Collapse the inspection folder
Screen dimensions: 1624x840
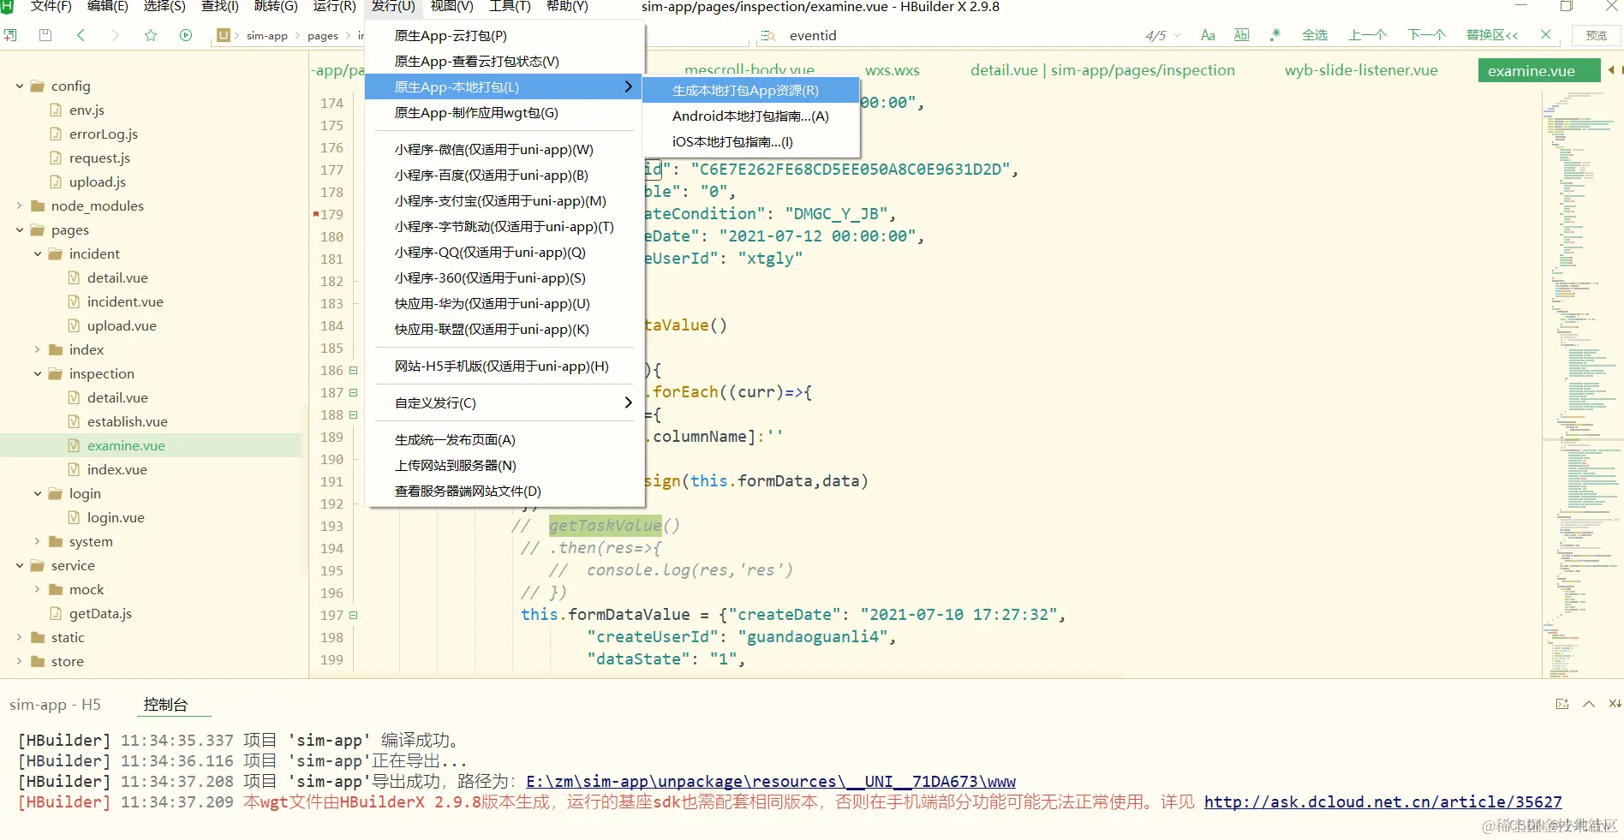click(x=37, y=373)
